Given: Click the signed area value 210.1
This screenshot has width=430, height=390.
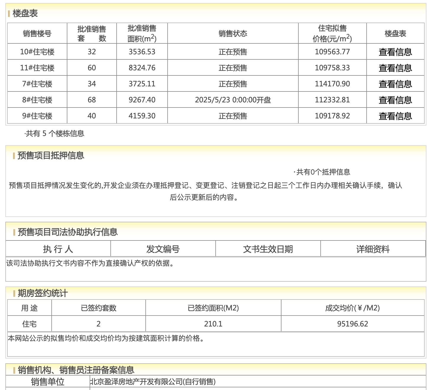Looking at the screenshot, I should pos(213,324).
